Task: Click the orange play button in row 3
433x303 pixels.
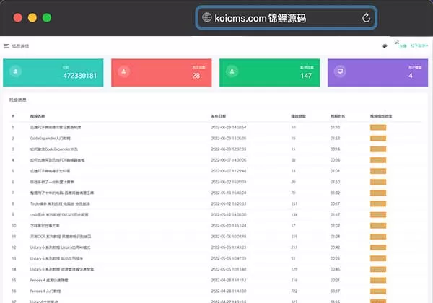Action: click(x=378, y=149)
